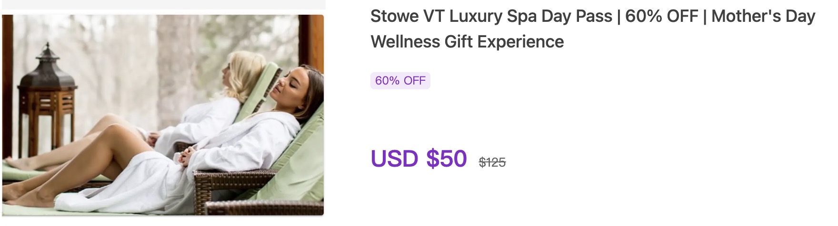Open the spa day pass product photo

pos(163,115)
